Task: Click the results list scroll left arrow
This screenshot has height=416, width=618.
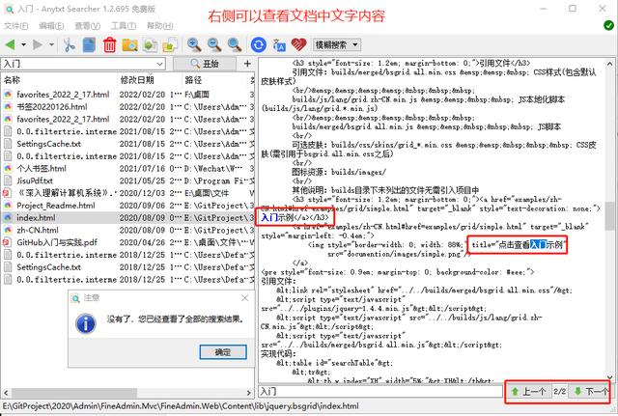Action: pyautogui.click(x=6, y=393)
